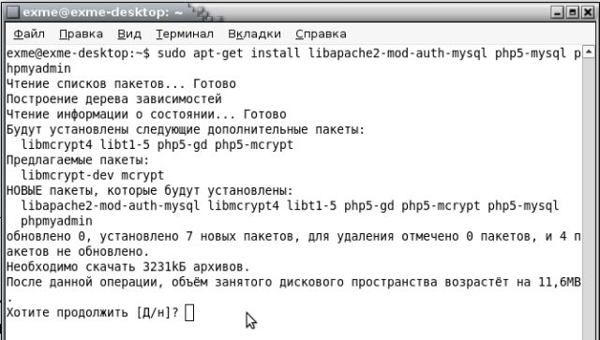Image resolution: width=600 pixels, height=340 pixels.
Task: Click the НОВЫЕ пакеты heading line
Action: [150, 190]
